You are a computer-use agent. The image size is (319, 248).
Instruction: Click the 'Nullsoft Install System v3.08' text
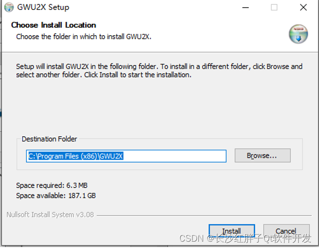50,215
